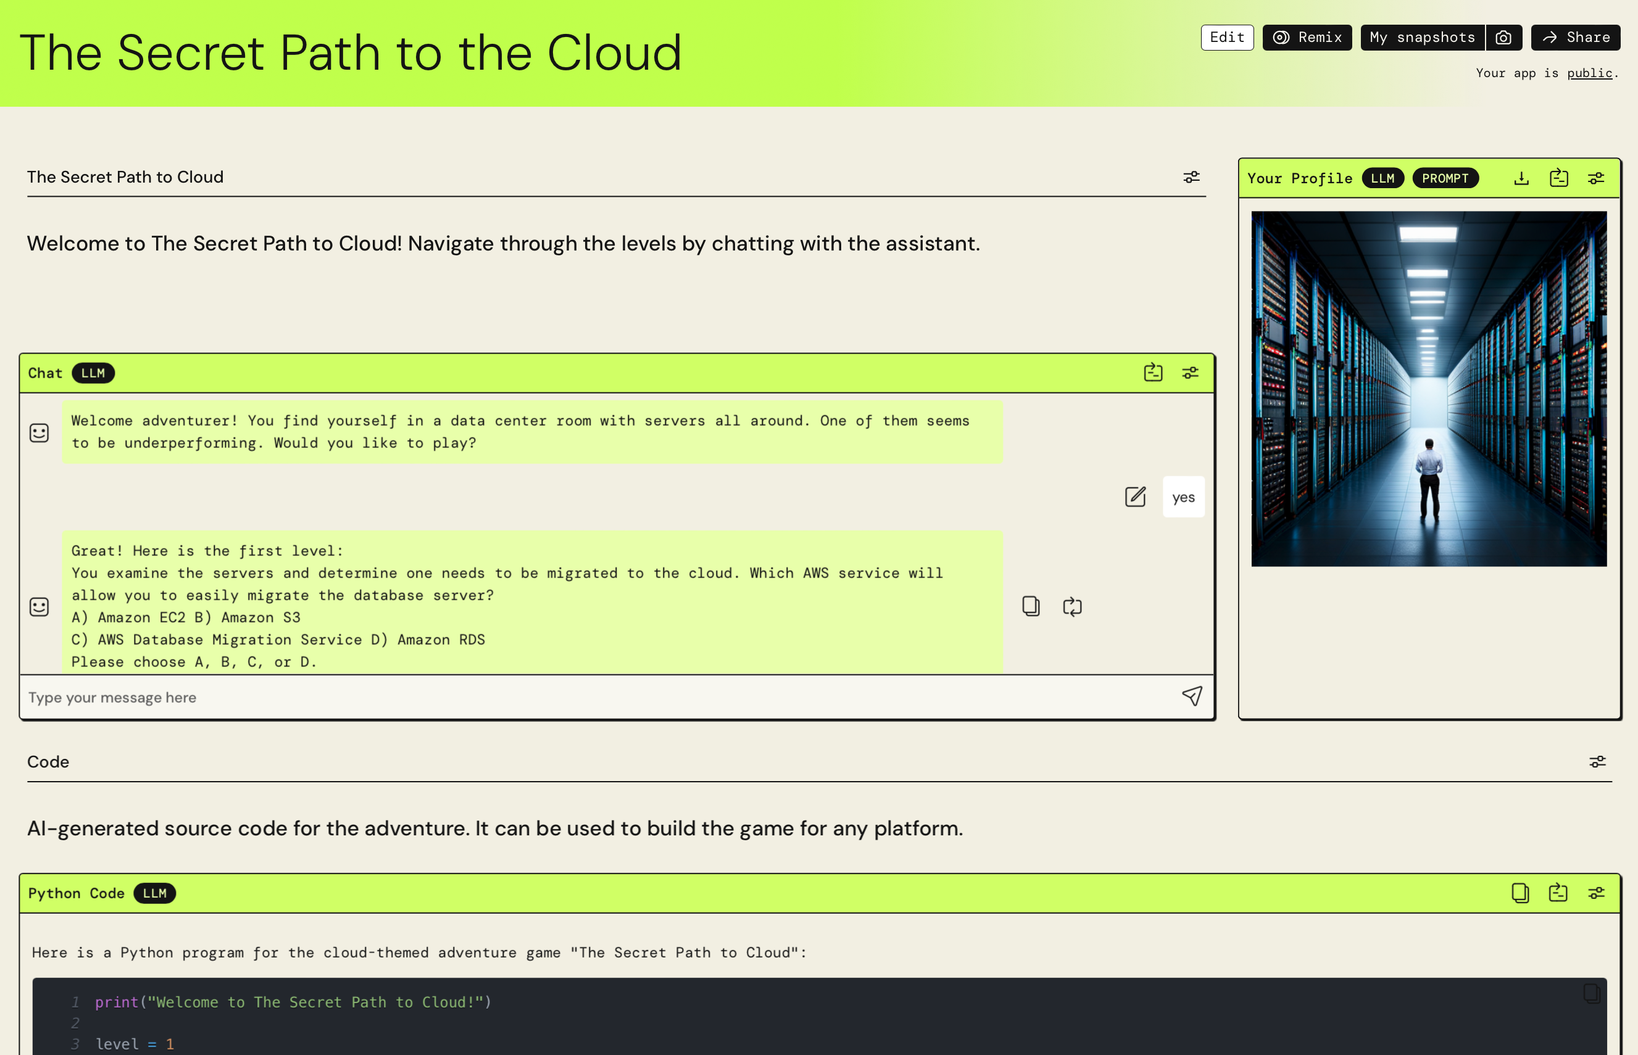Screen dimensions: 1638x1055
Task: Click the PROMPT badge on Your Profile
Action: point(1445,178)
